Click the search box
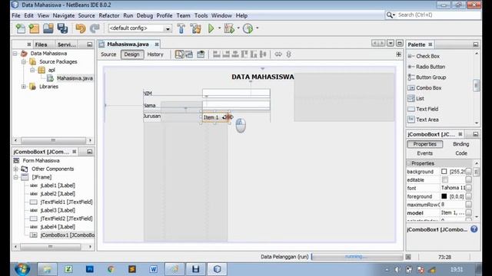Viewport: 492px width, 276px height. pos(433,15)
